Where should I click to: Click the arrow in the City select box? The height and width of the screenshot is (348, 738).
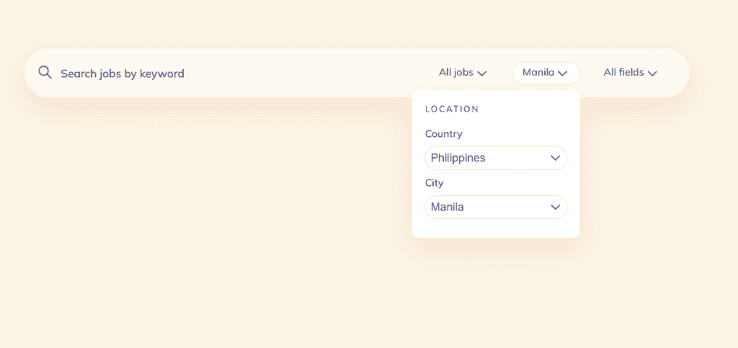[x=555, y=207]
